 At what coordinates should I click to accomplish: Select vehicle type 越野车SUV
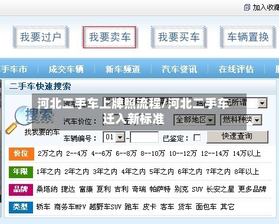click(105, 207)
